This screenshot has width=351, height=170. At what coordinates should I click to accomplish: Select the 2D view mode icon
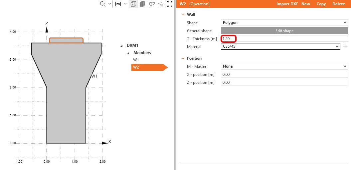point(118,4)
